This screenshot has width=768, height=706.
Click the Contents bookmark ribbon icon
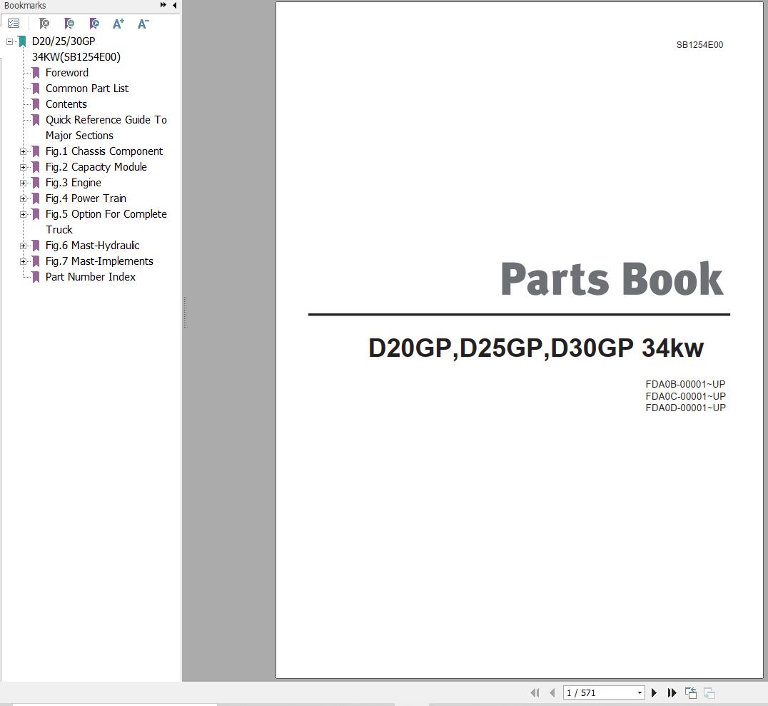click(x=36, y=104)
